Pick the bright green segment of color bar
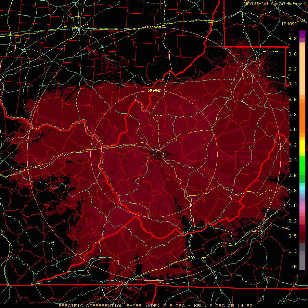The width and height of the screenshot is (308, 308). pyautogui.click(x=302, y=166)
